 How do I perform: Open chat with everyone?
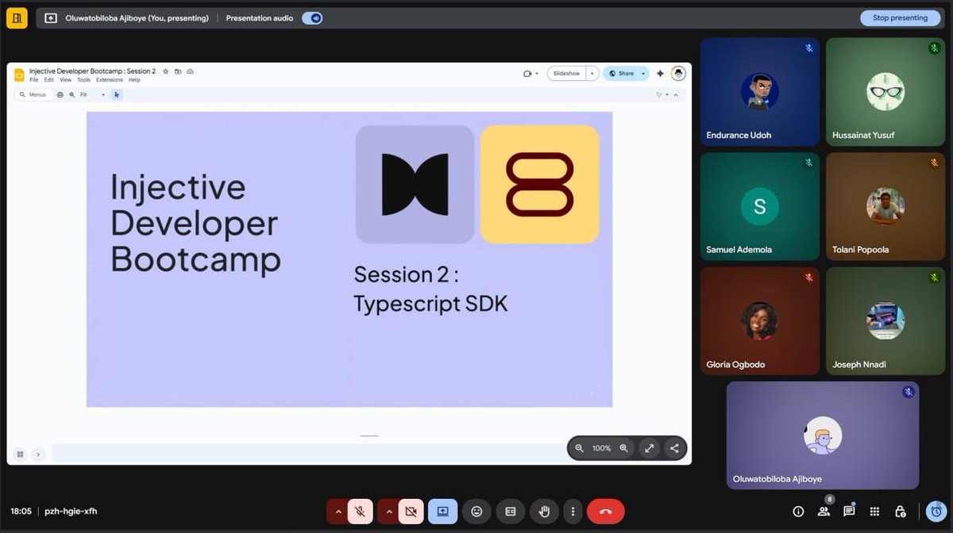click(x=849, y=512)
